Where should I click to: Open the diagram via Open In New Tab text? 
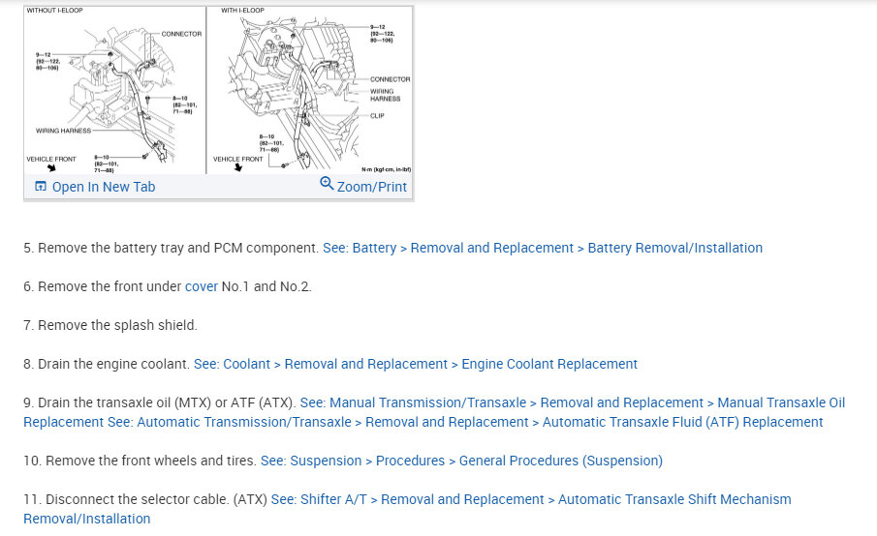(104, 187)
